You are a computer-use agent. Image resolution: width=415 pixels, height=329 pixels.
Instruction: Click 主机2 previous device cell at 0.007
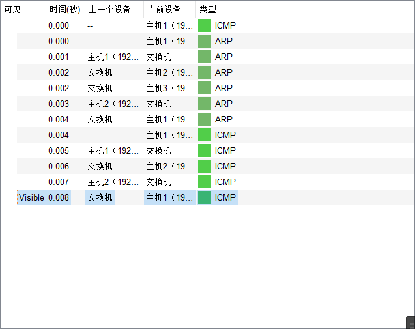(x=113, y=182)
